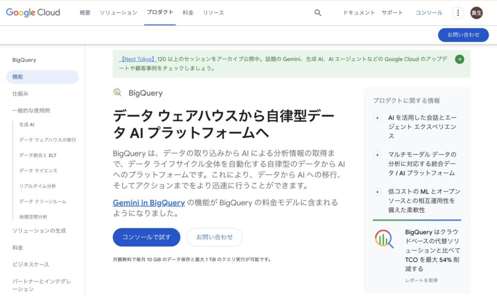Click the blue お問い合わせ header button
The height and width of the screenshot is (296, 497).
(x=463, y=35)
